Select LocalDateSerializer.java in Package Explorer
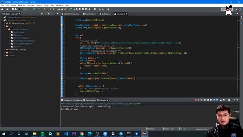The width and height of the screenshot is (243, 137). pyautogui.click(x=23, y=44)
